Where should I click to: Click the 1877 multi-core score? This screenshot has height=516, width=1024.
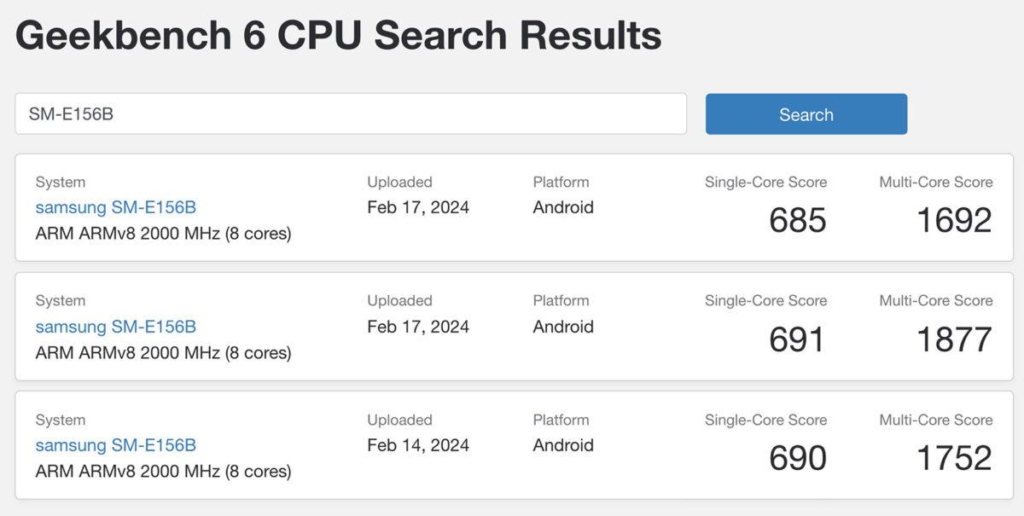(x=954, y=339)
